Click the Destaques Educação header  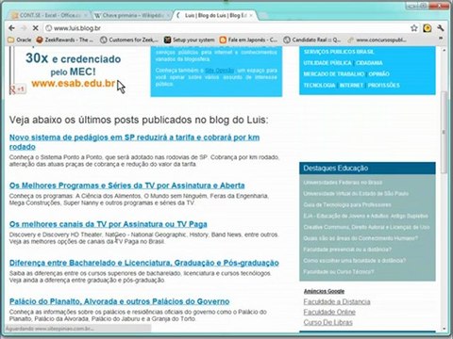pos(367,168)
